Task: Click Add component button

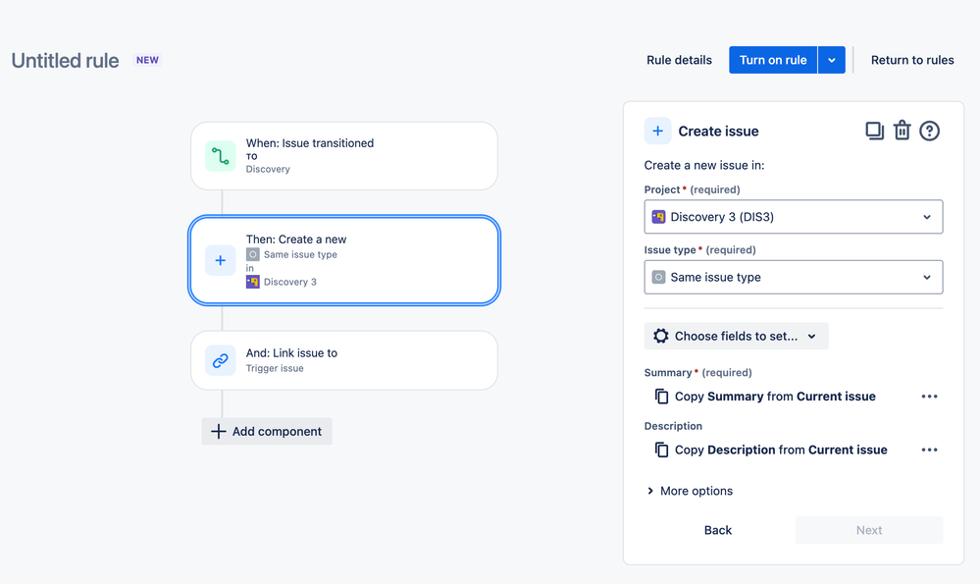Action: click(266, 432)
